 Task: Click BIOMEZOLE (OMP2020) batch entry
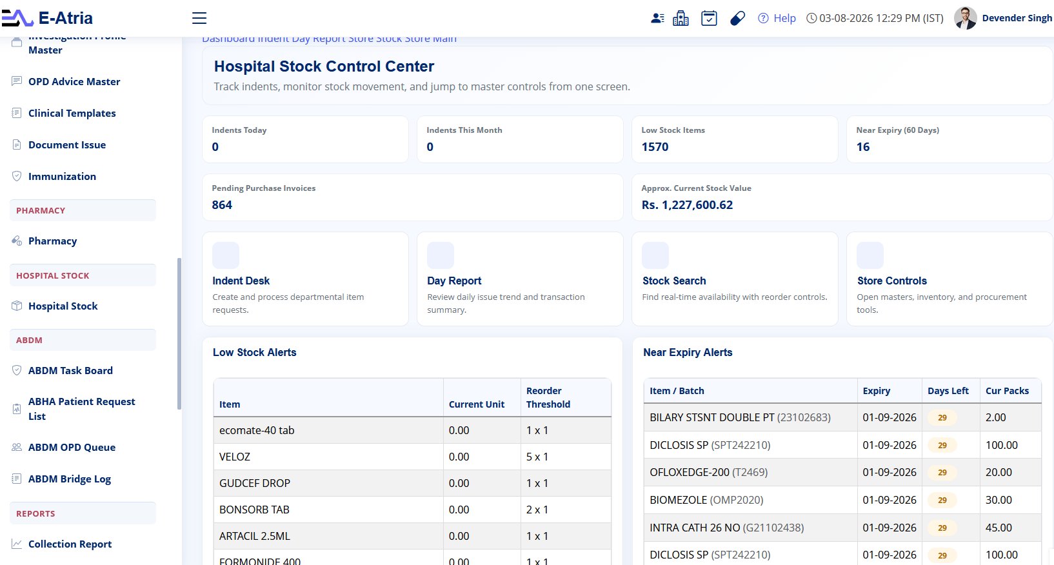pyautogui.click(x=706, y=500)
